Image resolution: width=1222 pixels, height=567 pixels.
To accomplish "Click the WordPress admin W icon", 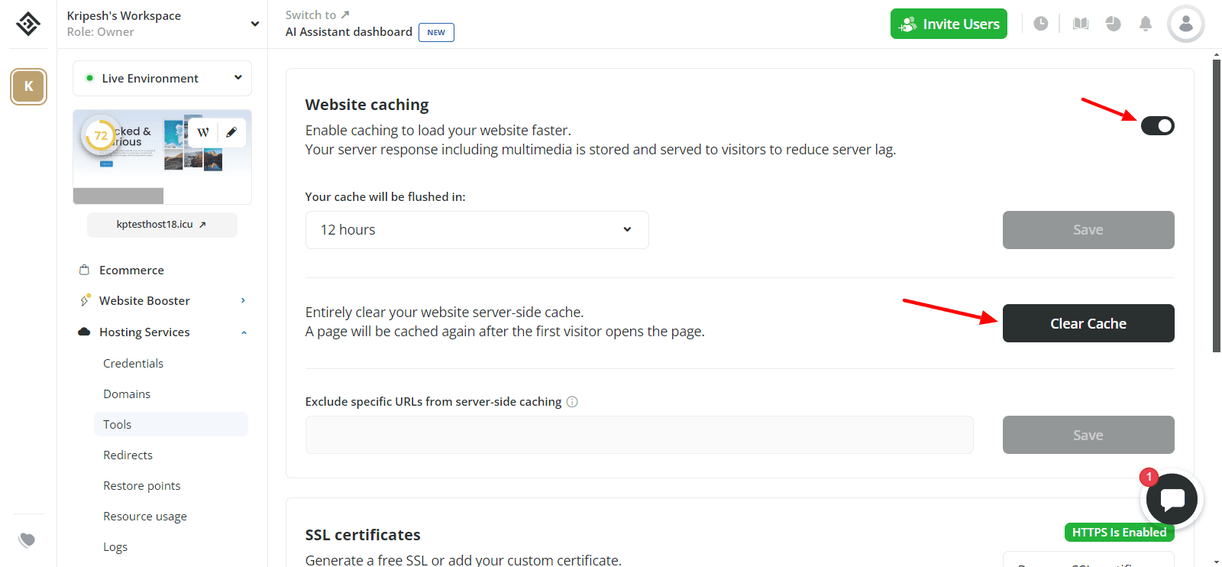I will (203, 132).
